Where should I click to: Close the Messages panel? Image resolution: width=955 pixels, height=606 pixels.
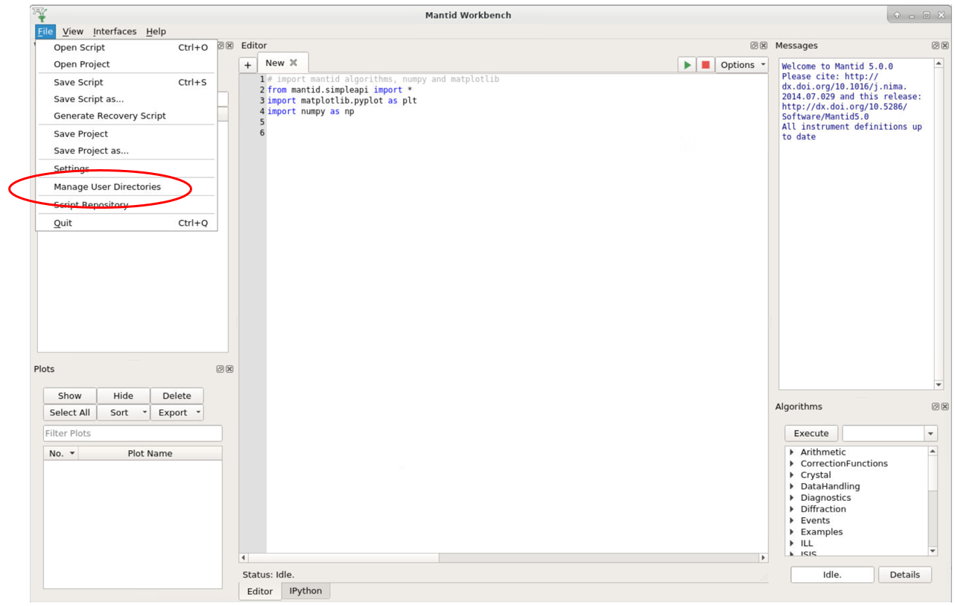945,45
